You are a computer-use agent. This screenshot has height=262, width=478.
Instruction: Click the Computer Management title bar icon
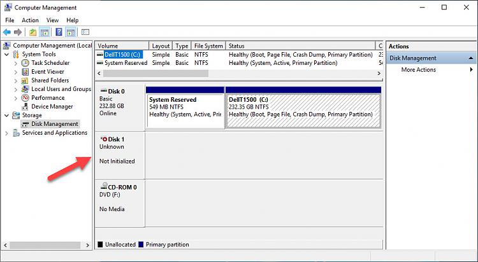[8, 7]
